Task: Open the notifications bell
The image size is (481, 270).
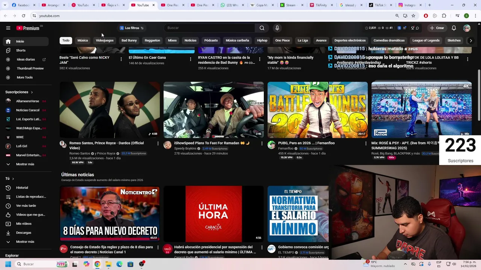Action: (454, 28)
